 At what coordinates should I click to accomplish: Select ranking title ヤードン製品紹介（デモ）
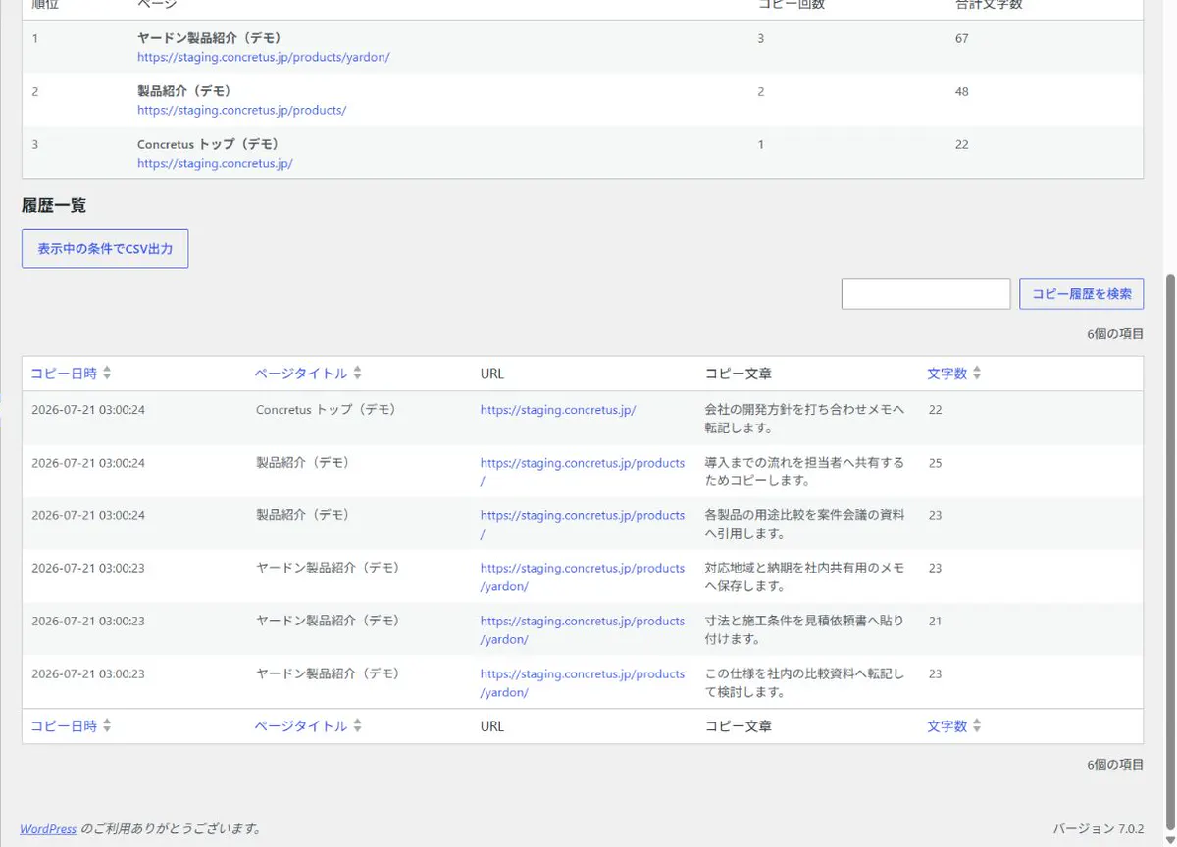pos(209,38)
